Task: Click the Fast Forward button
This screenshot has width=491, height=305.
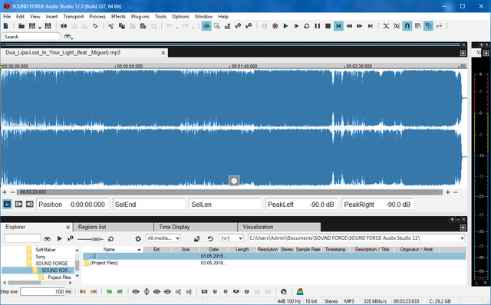Action: [360, 26]
